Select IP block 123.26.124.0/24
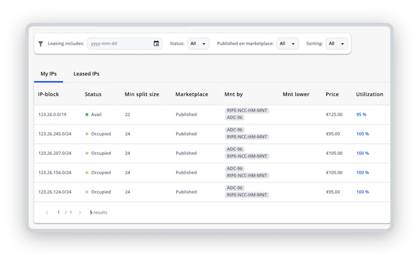 (55, 192)
